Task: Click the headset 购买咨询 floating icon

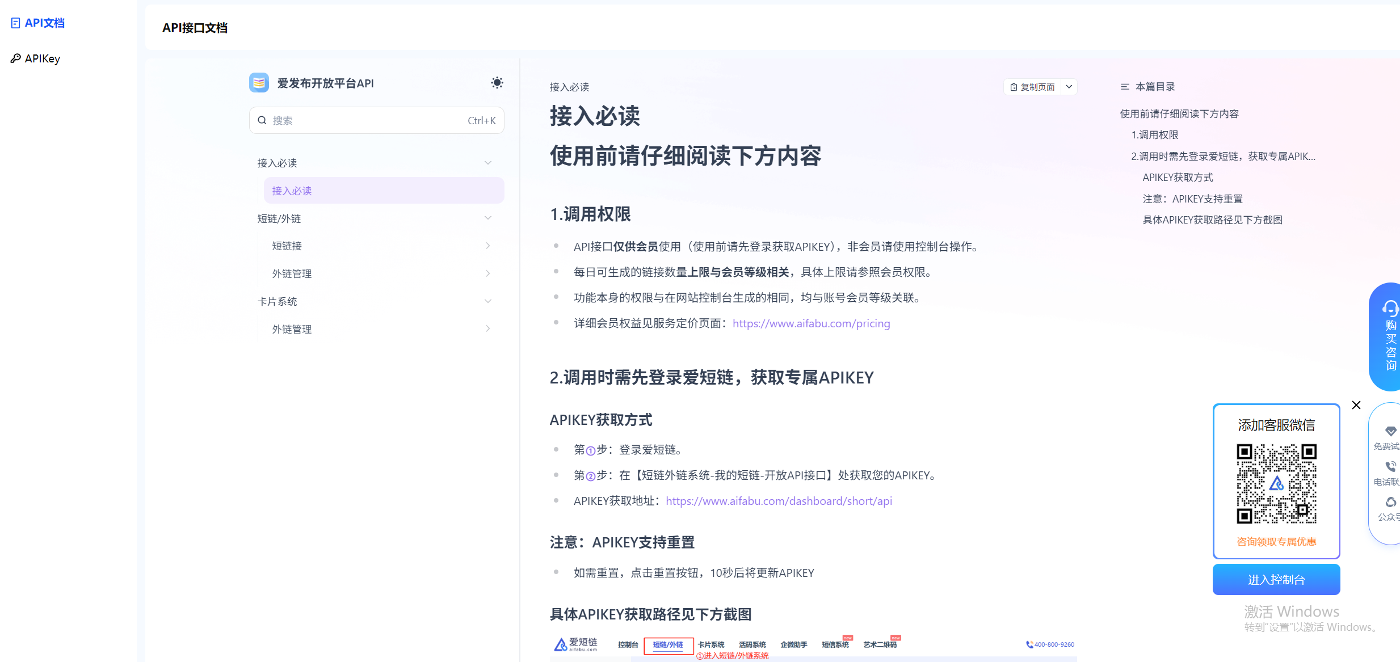Action: [x=1390, y=308]
